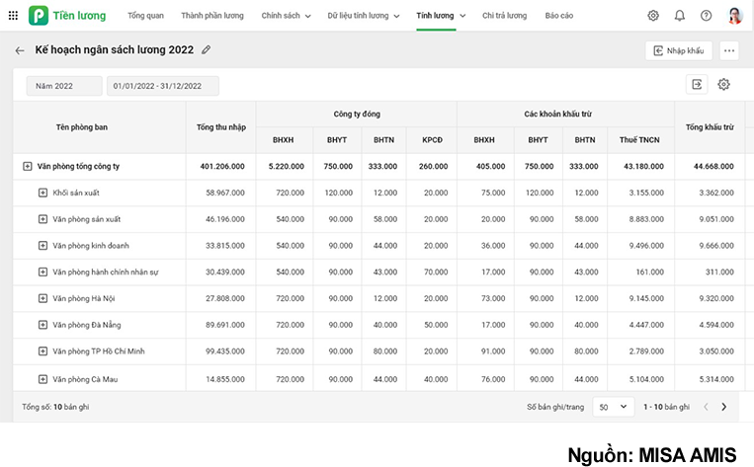Expand Văn phòng Hà Nội row
The height and width of the screenshot is (467, 754).
[42, 298]
